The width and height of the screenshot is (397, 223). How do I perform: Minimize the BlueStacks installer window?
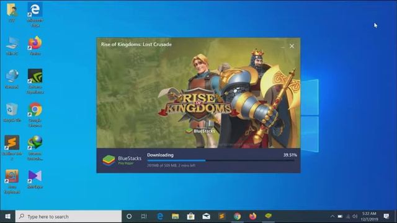[x=283, y=46]
